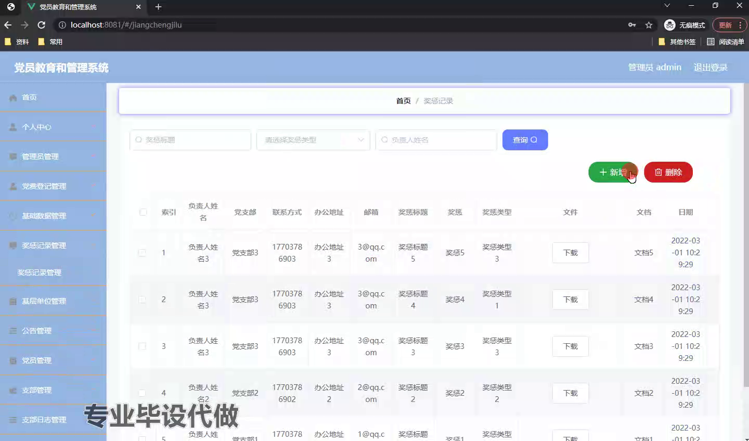This screenshot has width=749, height=441.
Task: Click the 文档5 cell
Action: click(x=643, y=253)
